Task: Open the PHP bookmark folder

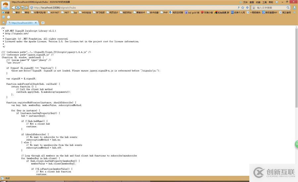Action: point(164,12)
